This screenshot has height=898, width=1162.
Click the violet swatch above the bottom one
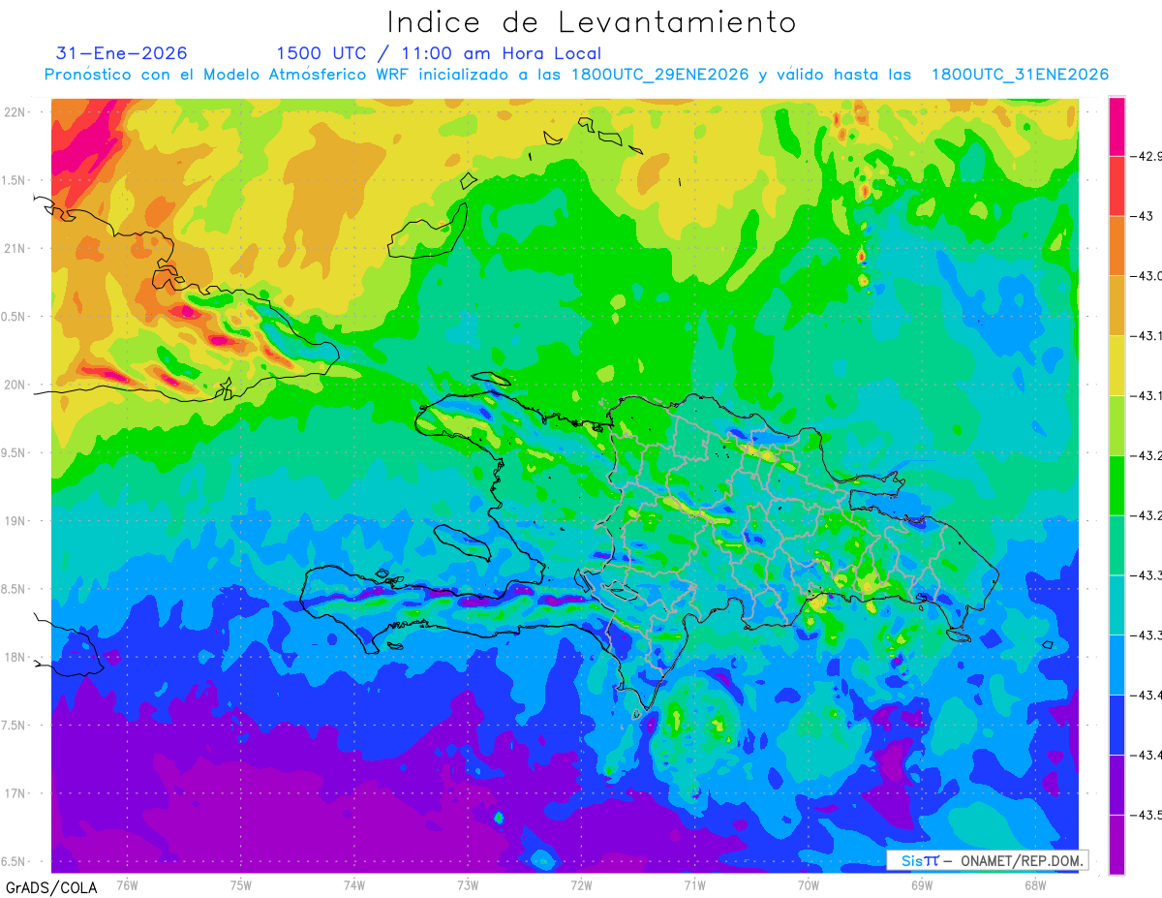point(1116,786)
